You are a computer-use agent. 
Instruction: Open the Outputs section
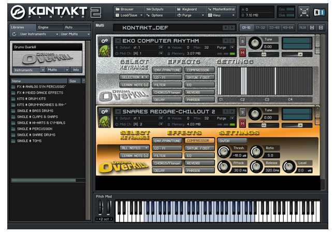(x=155, y=9)
